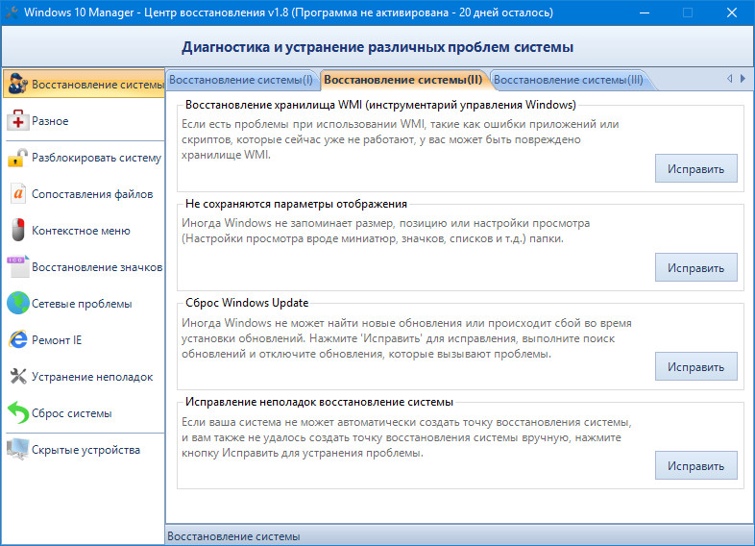
Task: Click the padlock icon for Разблокировать систему
Action: click(18, 157)
